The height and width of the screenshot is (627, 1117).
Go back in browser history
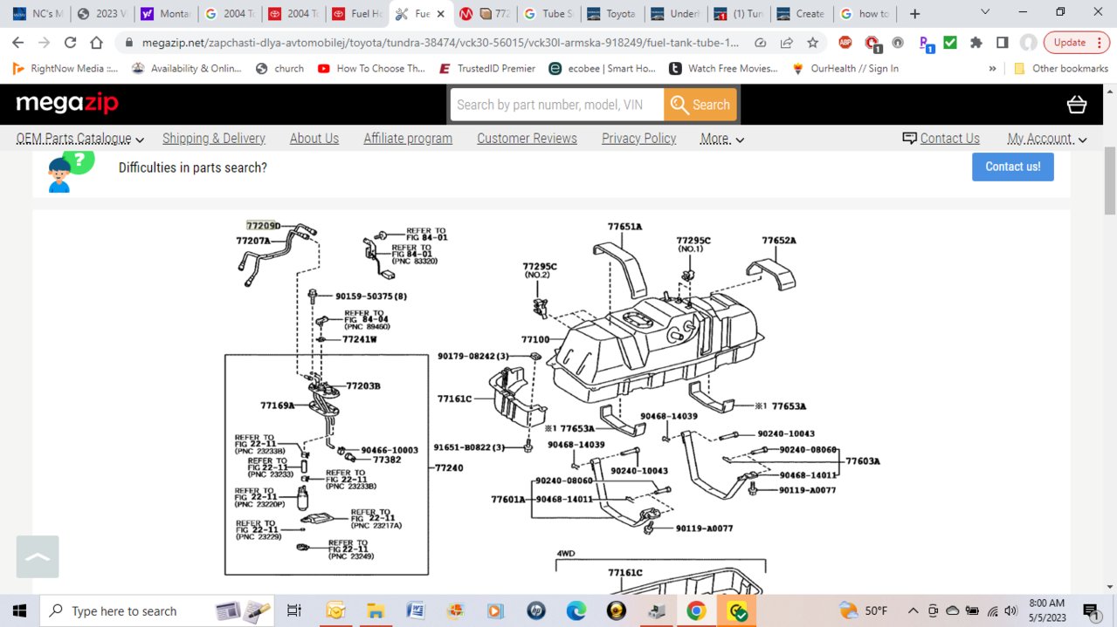[x=17, y=43]
